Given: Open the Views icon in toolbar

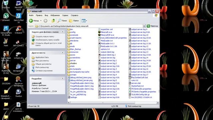Looking at the screenshot, I should coord(84,21).
